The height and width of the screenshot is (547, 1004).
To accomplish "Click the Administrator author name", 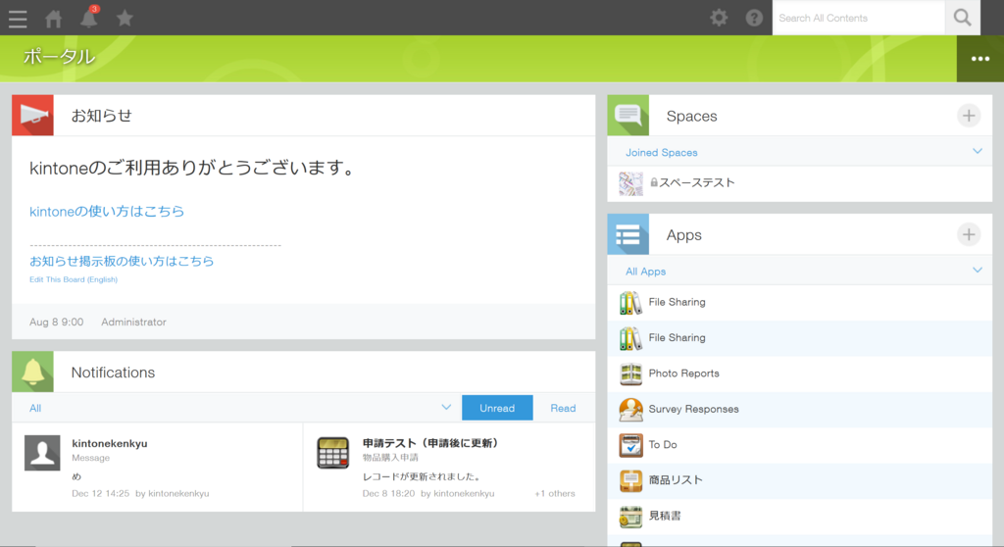I will click(133, 323).
